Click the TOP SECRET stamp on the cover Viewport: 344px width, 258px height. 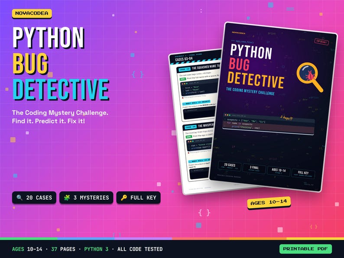321,42
